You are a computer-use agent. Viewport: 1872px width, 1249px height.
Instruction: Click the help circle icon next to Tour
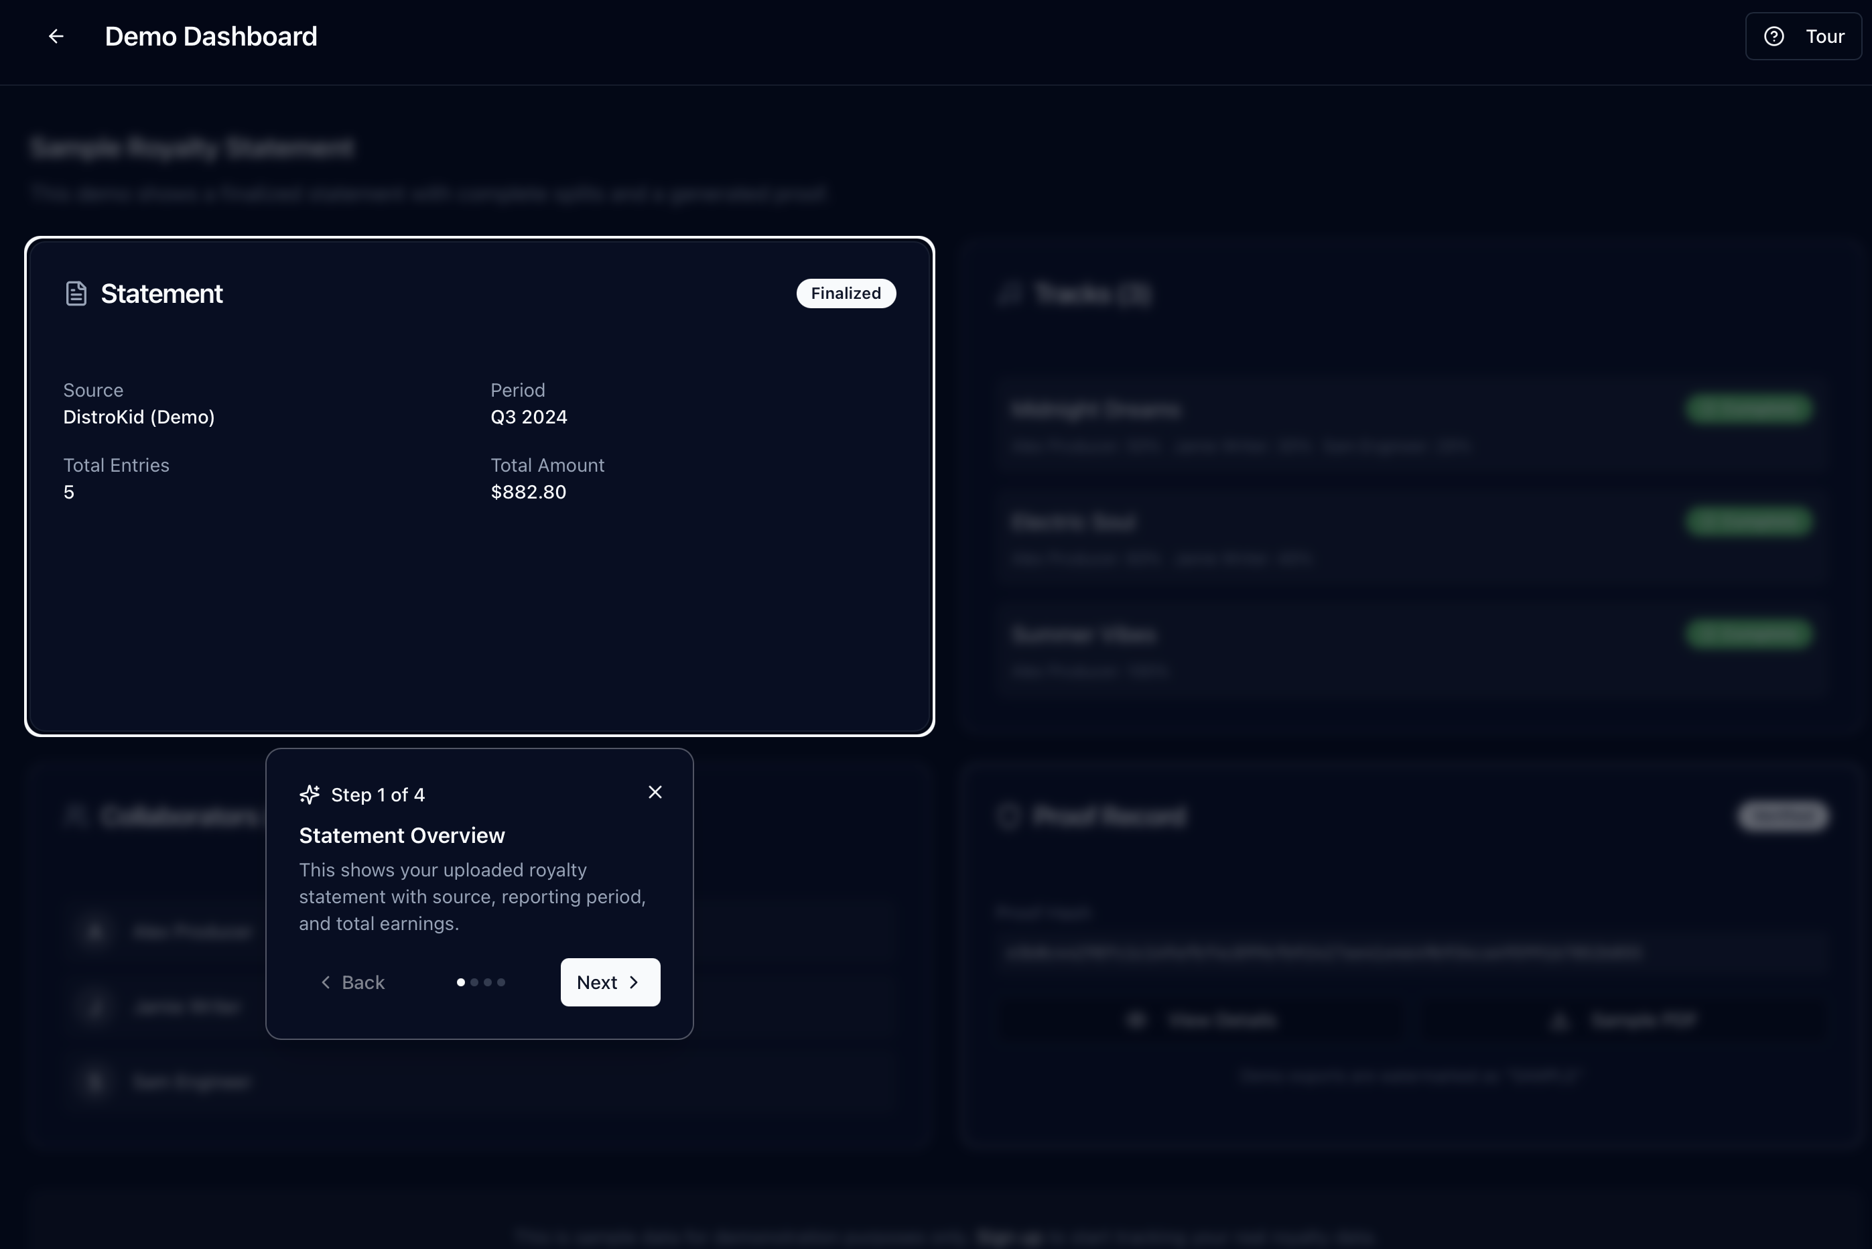click(1775, 36)
